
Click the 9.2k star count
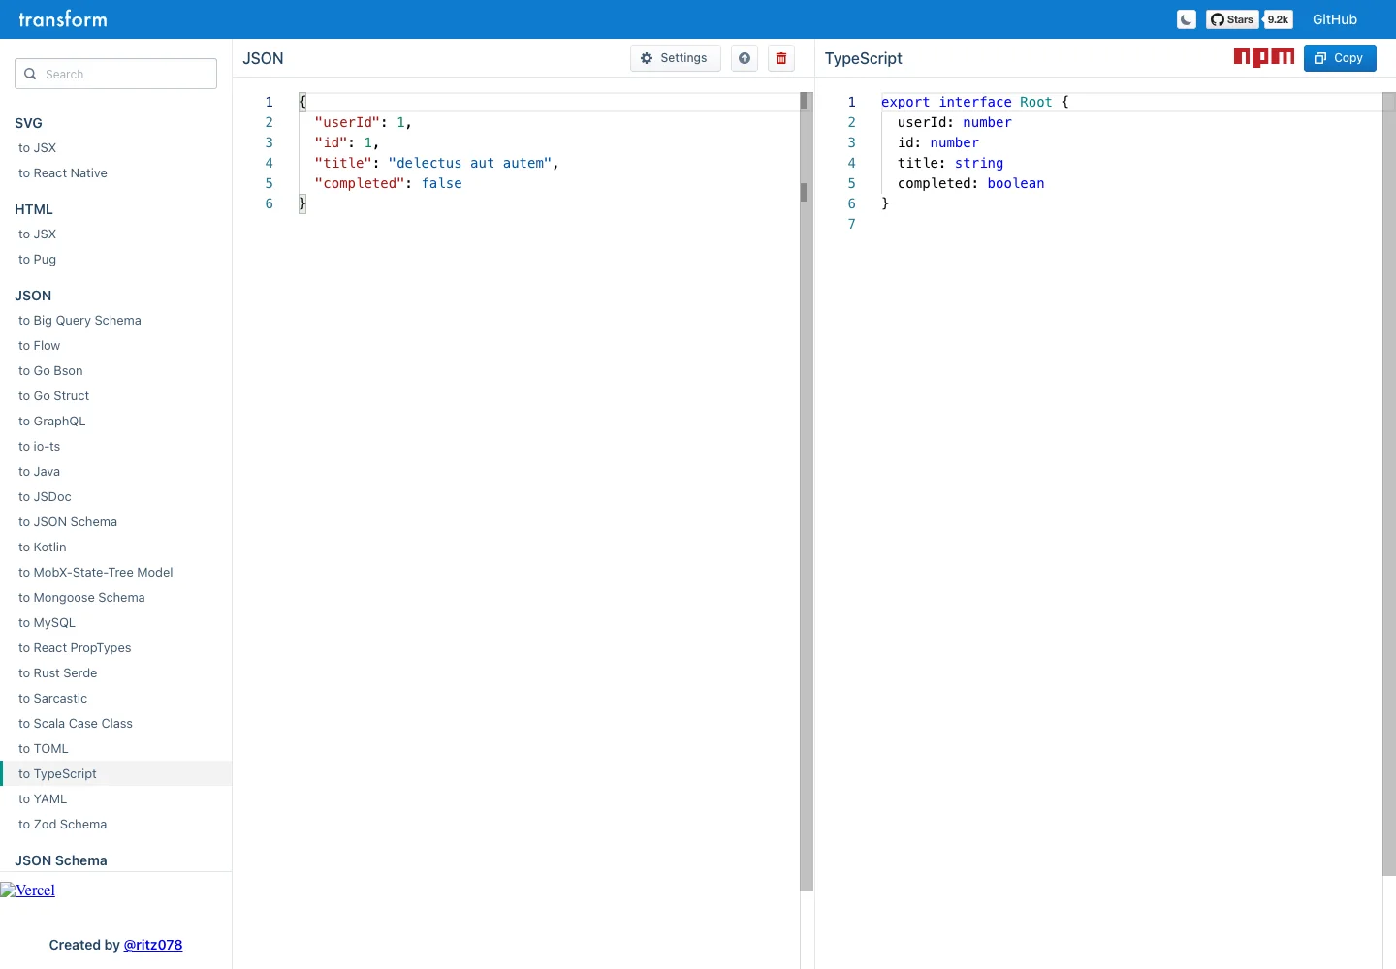tap(1278, 19)
